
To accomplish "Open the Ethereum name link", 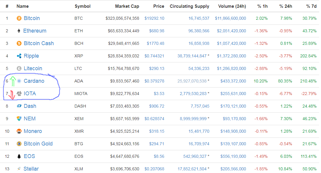I will tap(35, 31).
